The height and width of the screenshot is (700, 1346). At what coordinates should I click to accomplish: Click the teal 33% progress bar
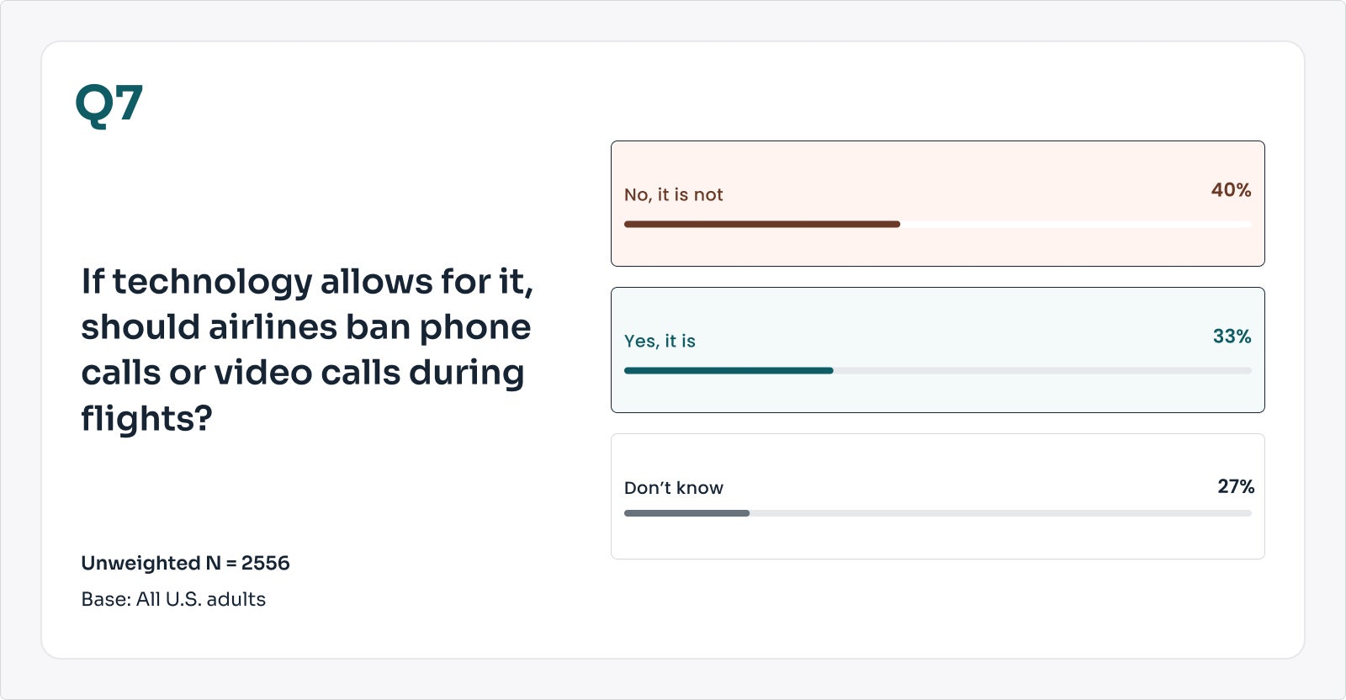[x=729, y=371]
